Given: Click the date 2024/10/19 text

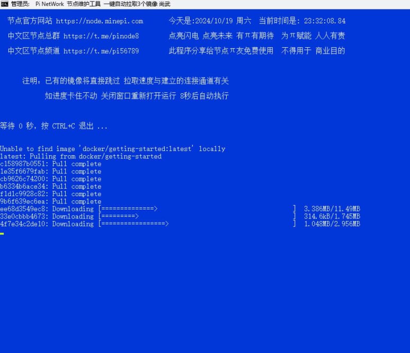Looking at the screenshot, I should click(215, 21).
